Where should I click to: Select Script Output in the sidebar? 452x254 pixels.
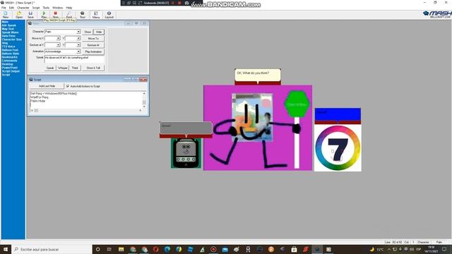(11, 71)
